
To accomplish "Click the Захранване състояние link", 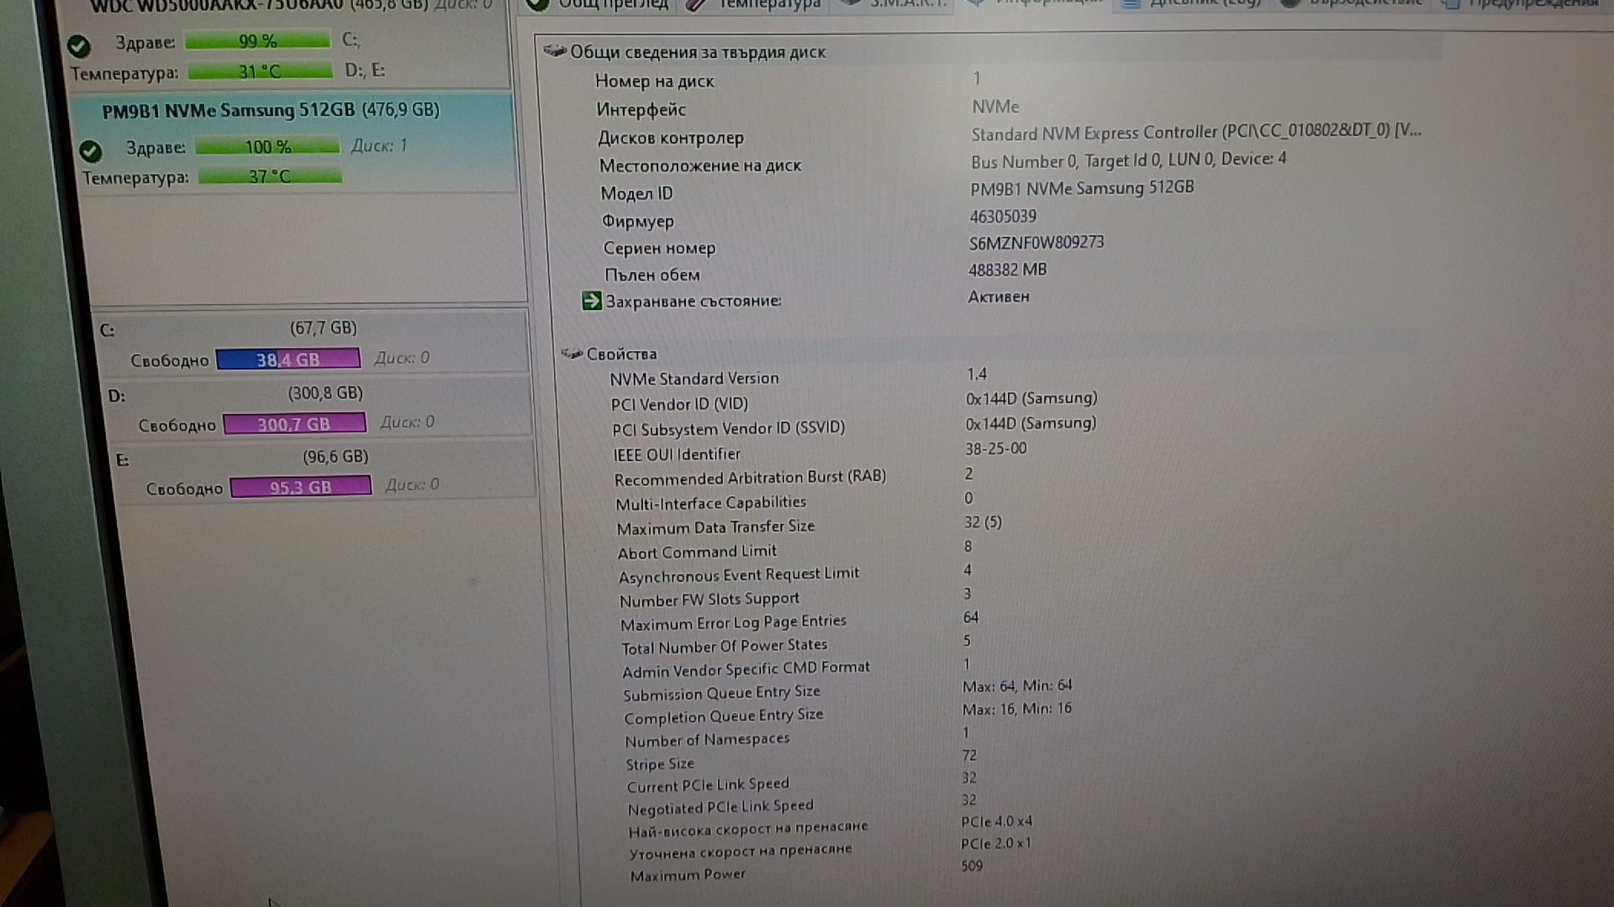I will click(694, 301).
